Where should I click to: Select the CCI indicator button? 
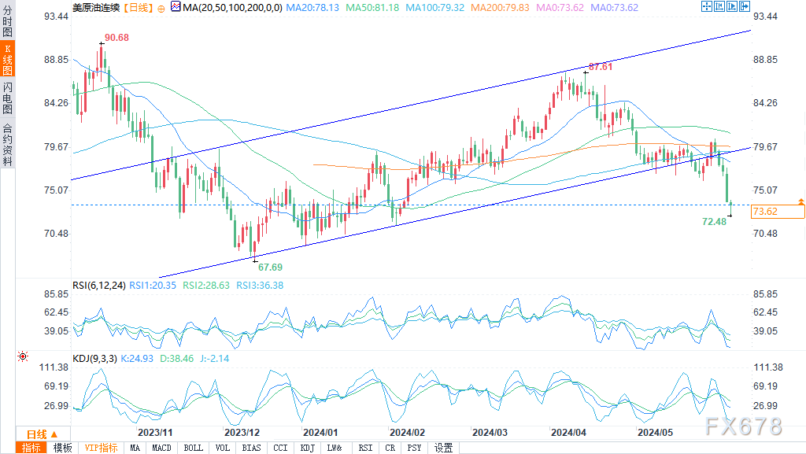tap(280, 448)
